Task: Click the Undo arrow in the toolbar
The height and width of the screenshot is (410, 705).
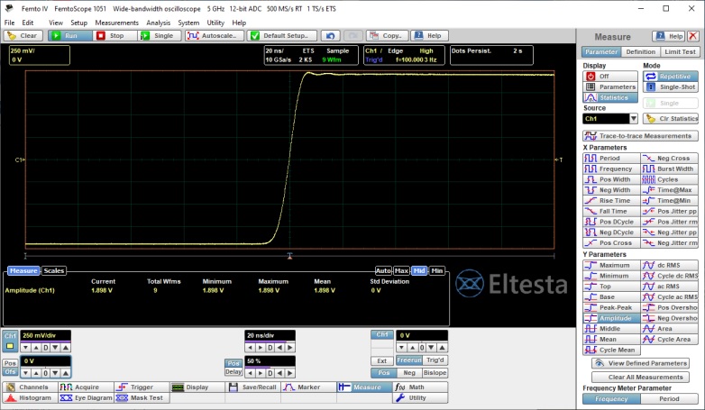Action: pyautogui.click(x=331, y=36)
